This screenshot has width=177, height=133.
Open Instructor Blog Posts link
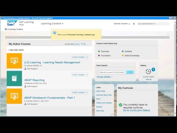[x=104, y=95]
